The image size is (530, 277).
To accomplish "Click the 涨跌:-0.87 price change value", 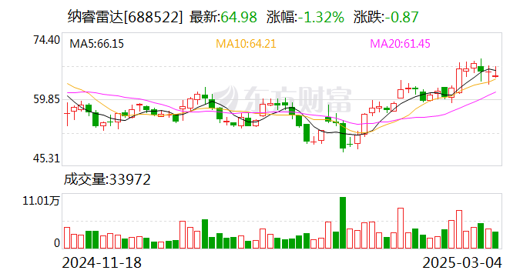I will pos(386,17).
